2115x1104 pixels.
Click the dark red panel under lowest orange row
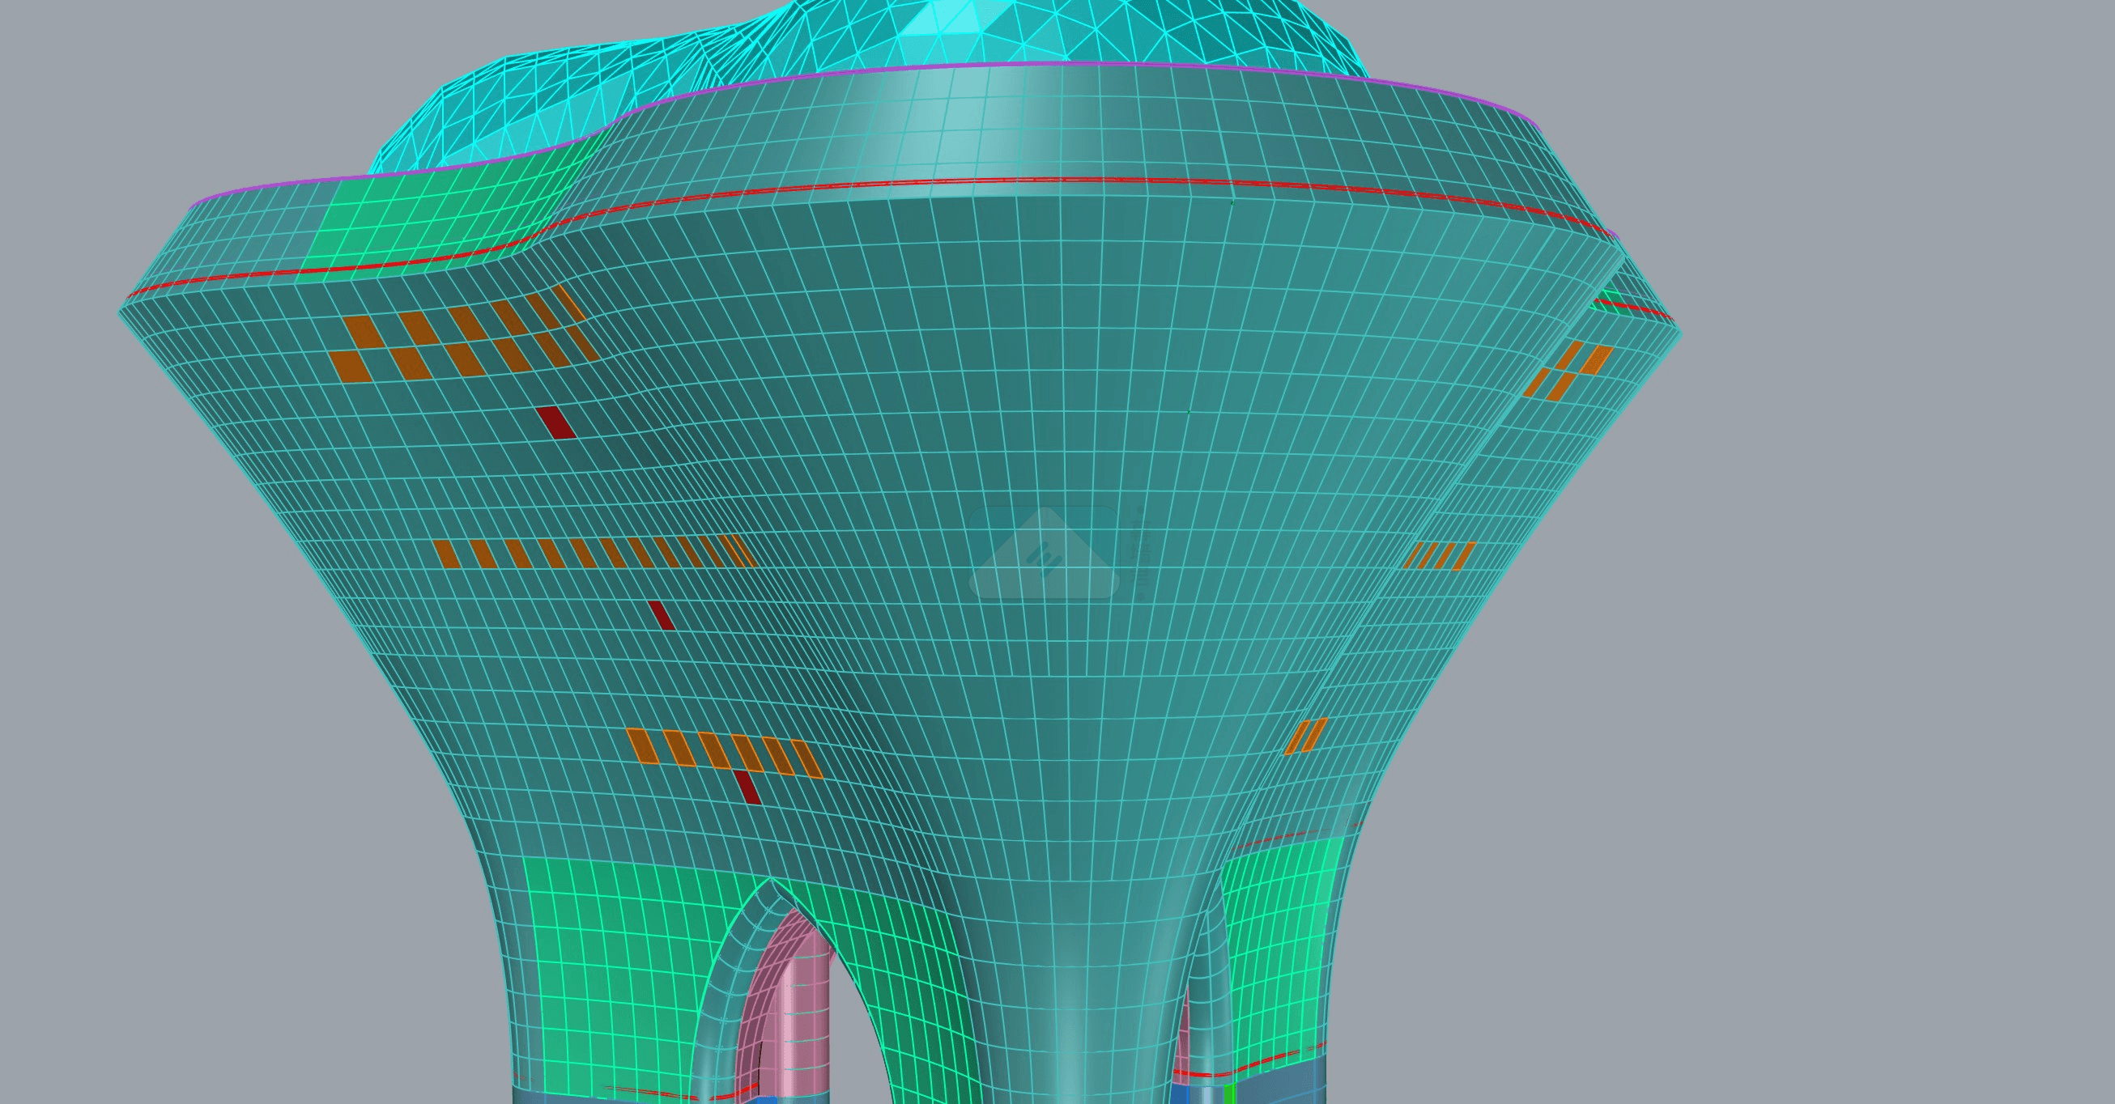click(x=747, y=787)
